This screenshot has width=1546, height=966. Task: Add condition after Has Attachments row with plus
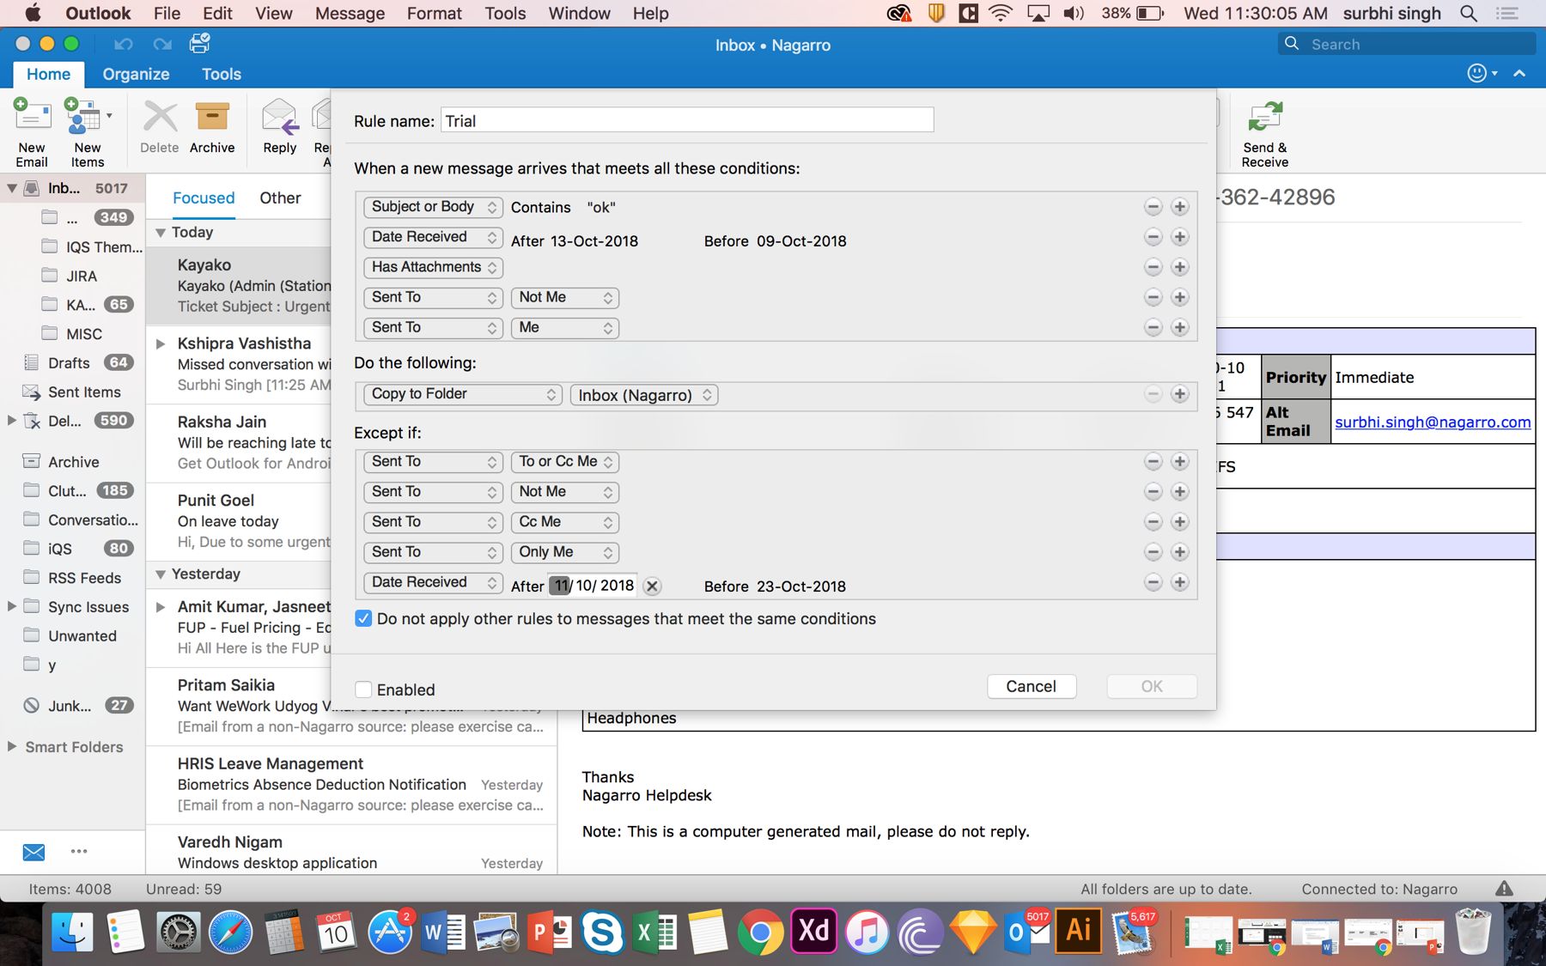pos(1180,267)
